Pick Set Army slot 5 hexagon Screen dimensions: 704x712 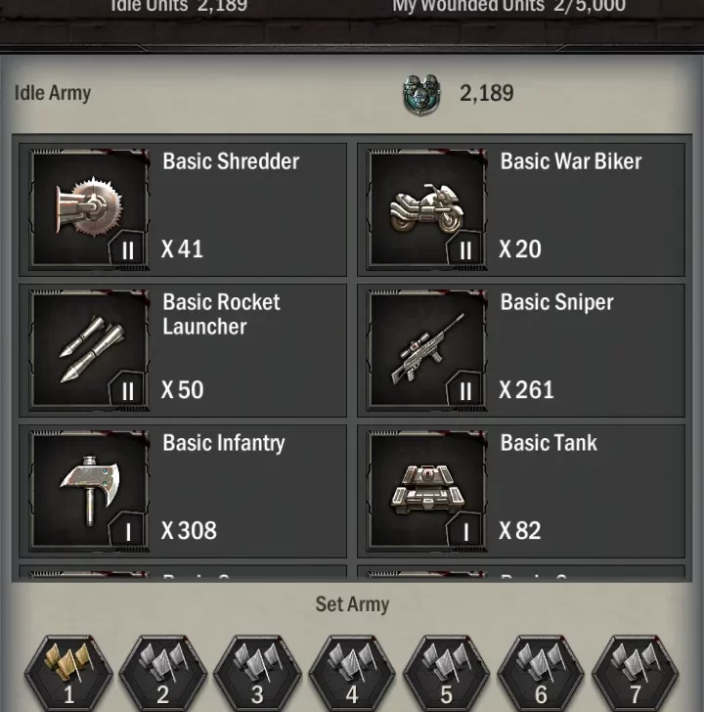[446, 673]
